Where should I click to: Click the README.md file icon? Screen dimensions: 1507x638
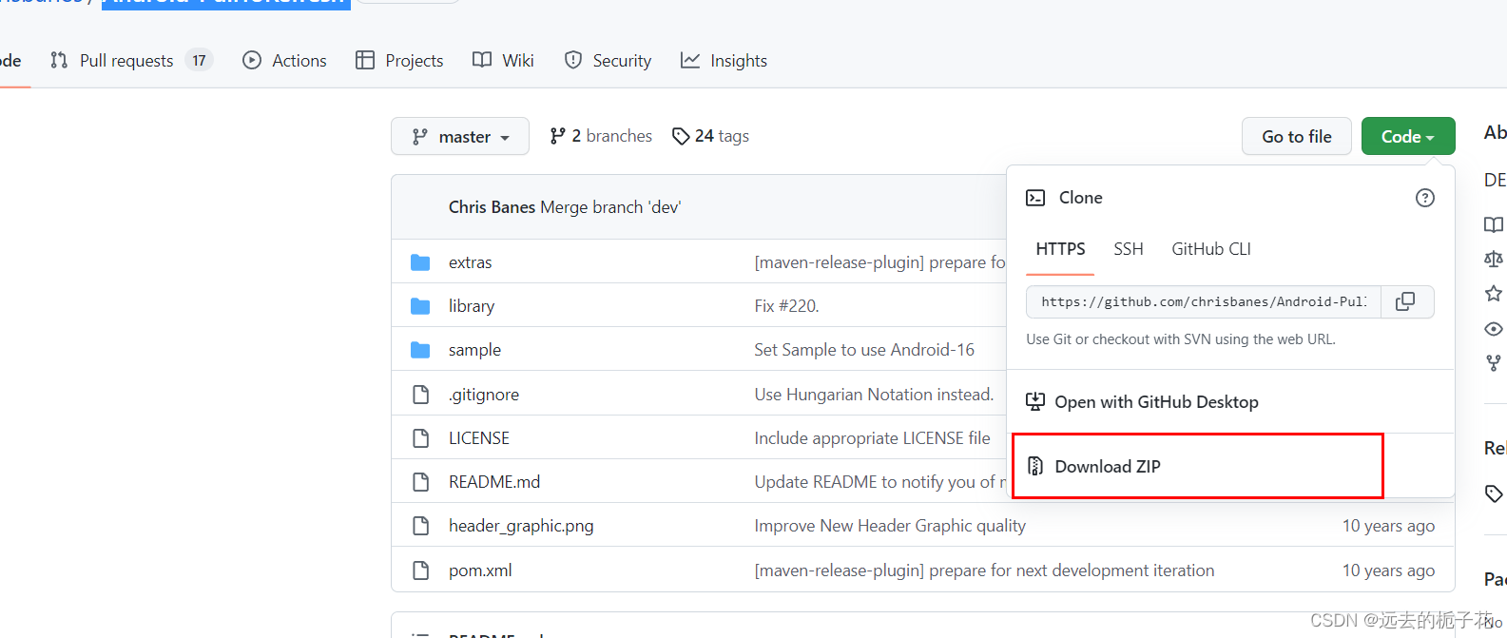coord(420,482)
